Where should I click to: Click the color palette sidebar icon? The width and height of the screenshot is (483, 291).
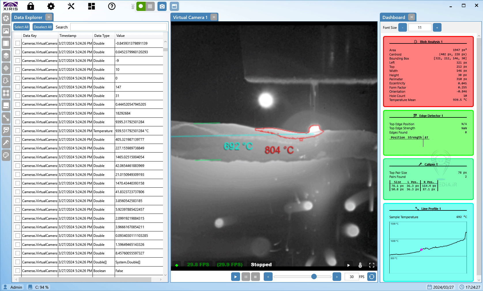pos(6,155)
